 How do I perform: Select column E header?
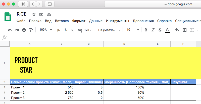pyautogui.click(x=158, y=44)
